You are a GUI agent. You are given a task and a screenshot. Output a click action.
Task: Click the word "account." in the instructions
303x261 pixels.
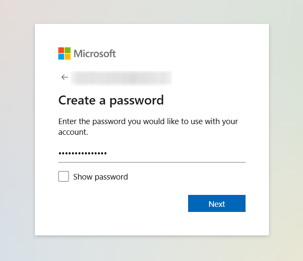[73, 132]
